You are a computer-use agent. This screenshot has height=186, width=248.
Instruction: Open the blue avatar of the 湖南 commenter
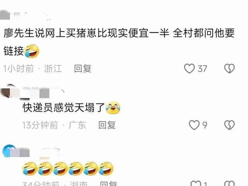pos(9,151)
